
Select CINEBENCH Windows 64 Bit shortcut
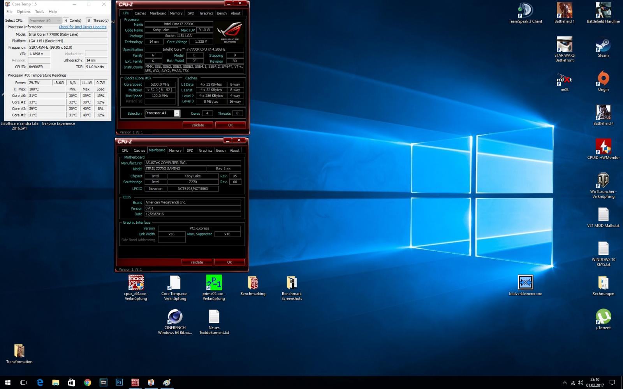point(175,321)
